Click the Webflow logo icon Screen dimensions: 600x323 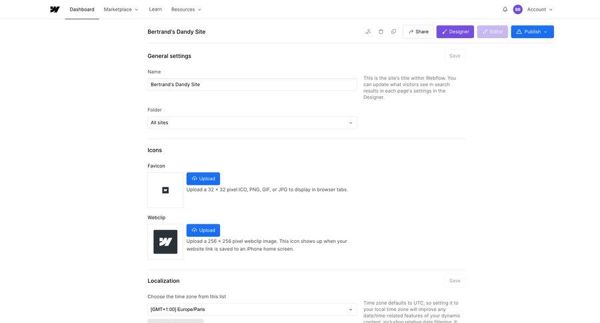[x=55, y=9]
